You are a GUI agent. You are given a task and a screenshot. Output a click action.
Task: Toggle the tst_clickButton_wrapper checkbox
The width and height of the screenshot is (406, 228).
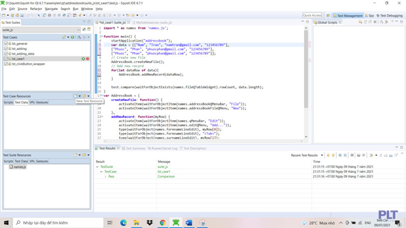[x=6, y=64]
